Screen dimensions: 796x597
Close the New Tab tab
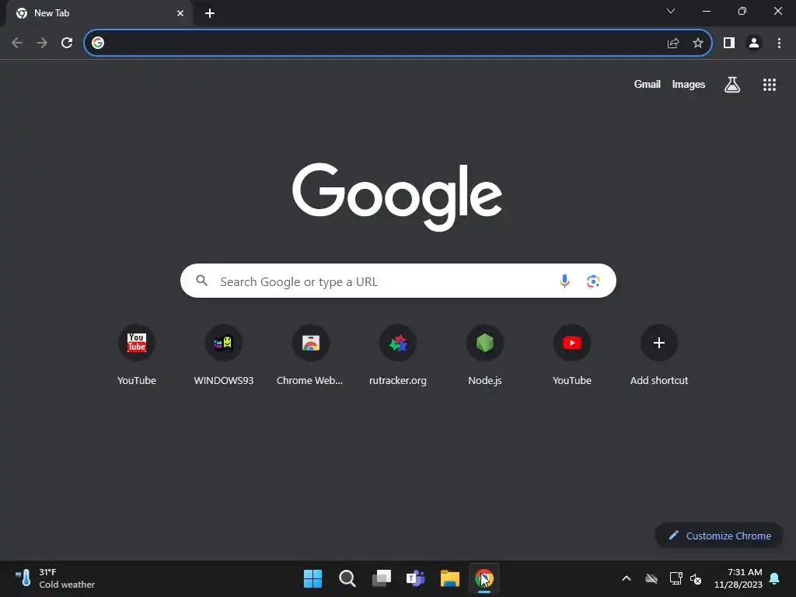click(x=180, y=13)
